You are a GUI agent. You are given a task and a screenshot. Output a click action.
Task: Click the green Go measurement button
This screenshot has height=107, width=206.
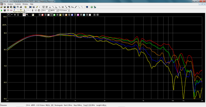tap(2, 10)
